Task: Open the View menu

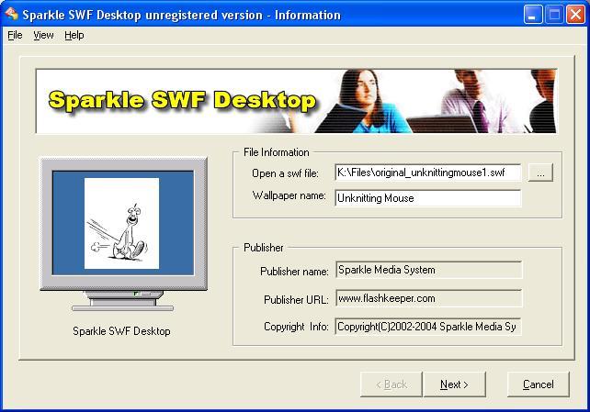Action: coord(43,35)
